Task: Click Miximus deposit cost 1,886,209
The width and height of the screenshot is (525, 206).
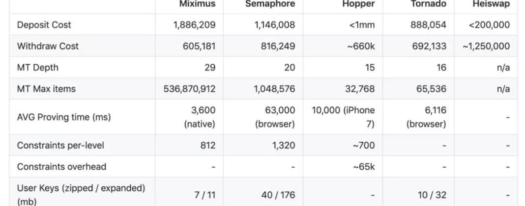Action: point(194,25)
